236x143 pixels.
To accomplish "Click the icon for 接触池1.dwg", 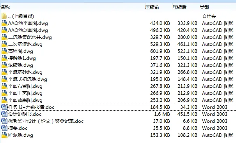I will pos(4,58).
